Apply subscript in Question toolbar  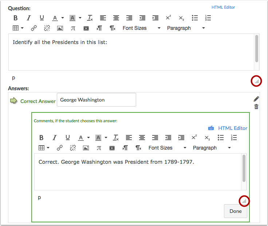coord(181,18)
